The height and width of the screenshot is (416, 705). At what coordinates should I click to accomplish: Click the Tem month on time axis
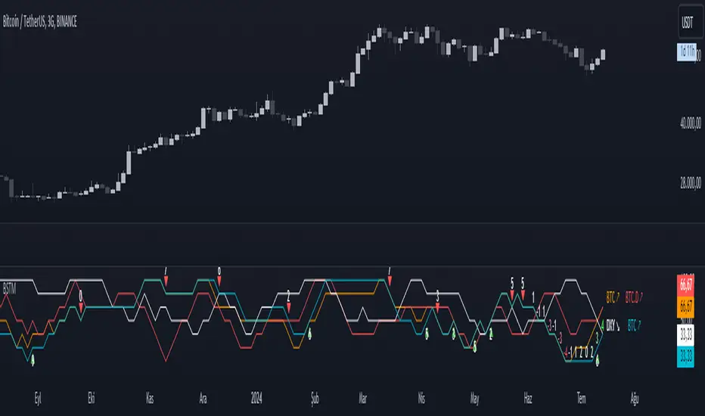point(582,399)
